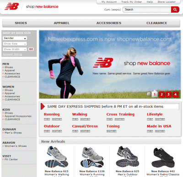Screen dimensions: 183x177
Task: Pause the banner slideshow
Action: [x=149, y=94]
